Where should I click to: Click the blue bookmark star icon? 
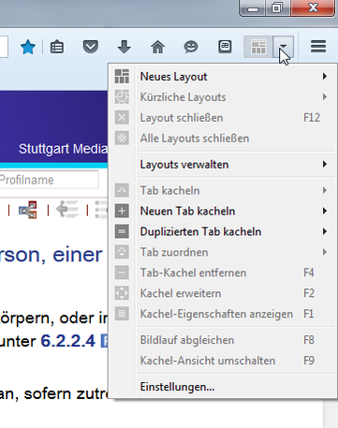click(28, 47)
